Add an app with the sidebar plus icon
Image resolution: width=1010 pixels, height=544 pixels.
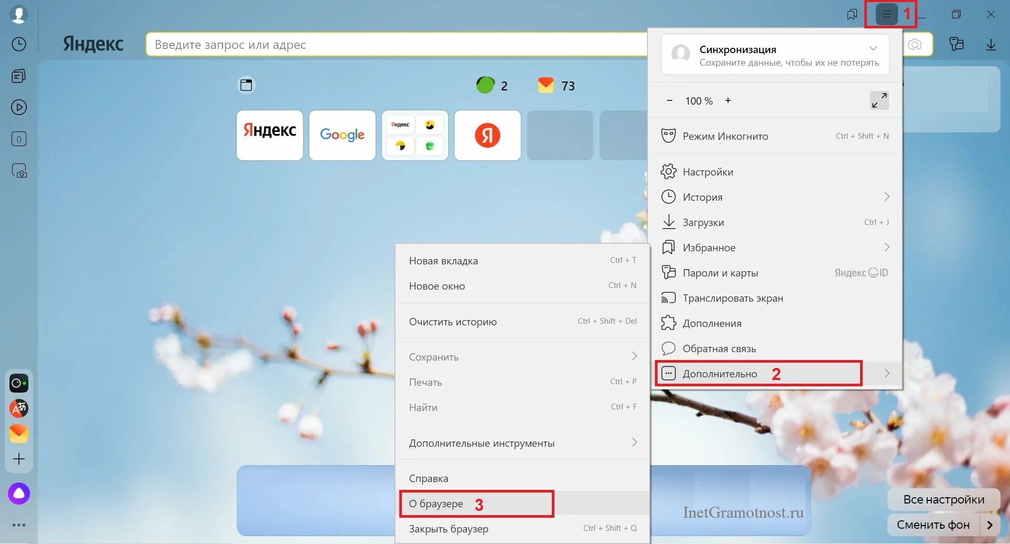point(19,459)
